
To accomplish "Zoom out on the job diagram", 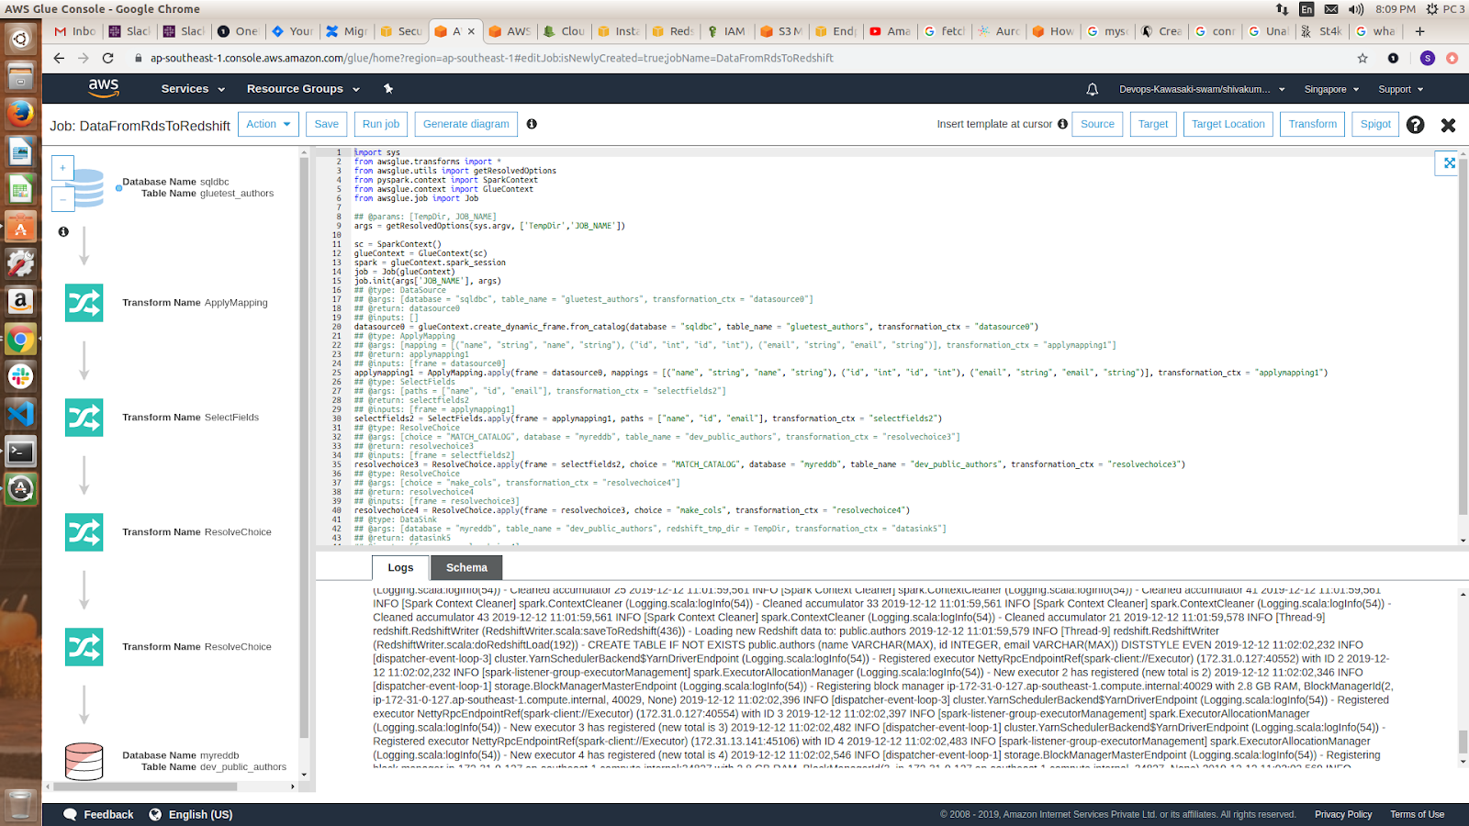I will coord(62,198).
